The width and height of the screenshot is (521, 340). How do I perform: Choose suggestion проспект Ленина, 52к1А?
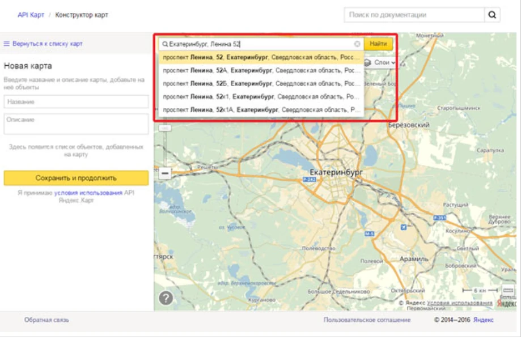click(x=261, y=109)
